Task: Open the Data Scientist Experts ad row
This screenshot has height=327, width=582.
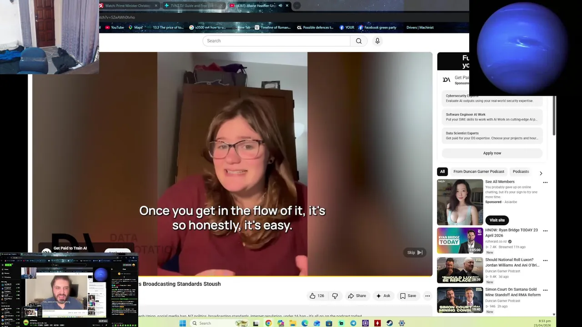Action: click(492, 136)
